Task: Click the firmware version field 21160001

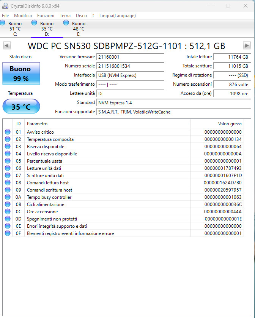Action: (x=130, y=57)
